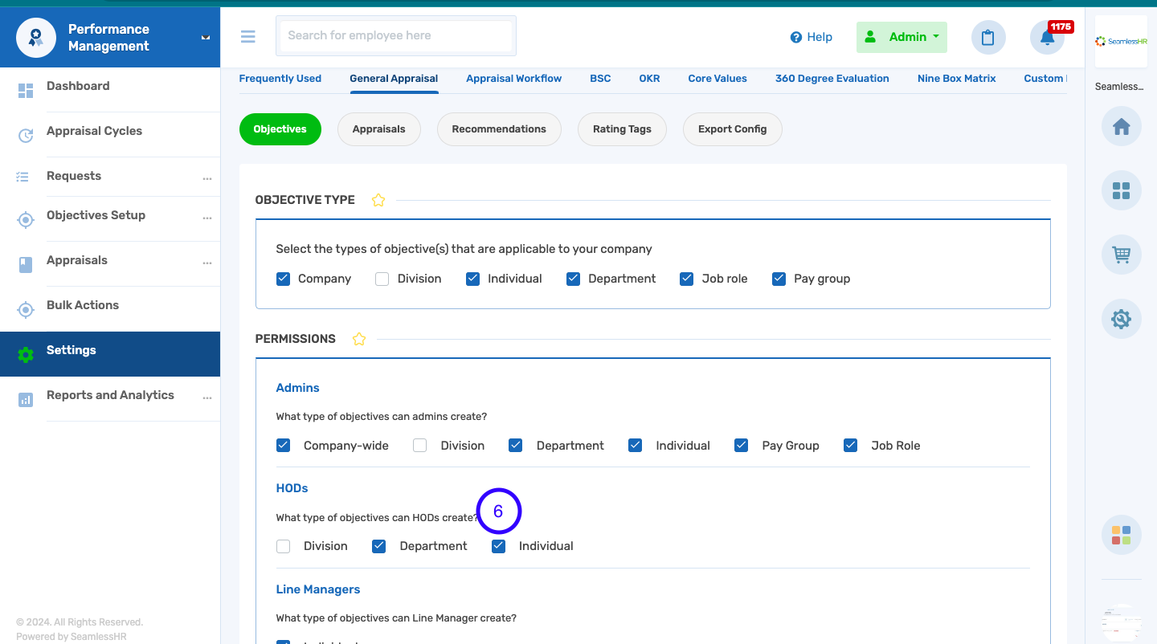Click the star next to OBJECTIVE TYPE
Image resolution: width=1157 pixels, height=644 pixels.
[x=378, y=200]
